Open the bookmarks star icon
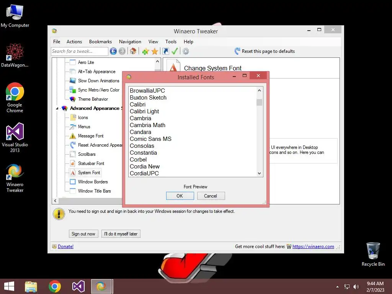Image resolution: width=392 pixels, height=294 pixels. [x=155, y=51]
